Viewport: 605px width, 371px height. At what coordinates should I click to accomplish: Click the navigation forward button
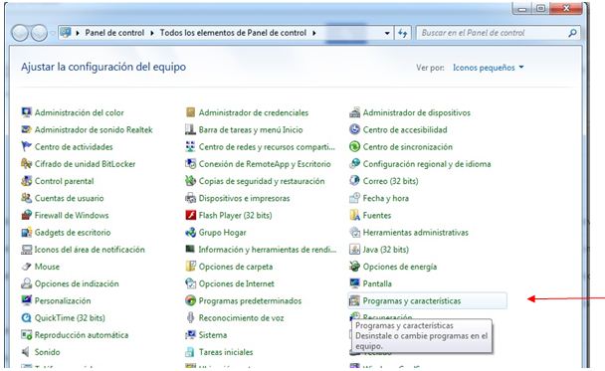point(39,33)
